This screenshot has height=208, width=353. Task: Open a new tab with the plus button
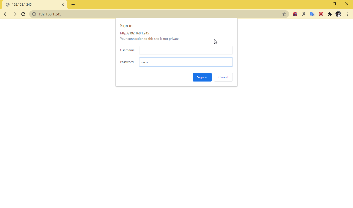[73, 4]
